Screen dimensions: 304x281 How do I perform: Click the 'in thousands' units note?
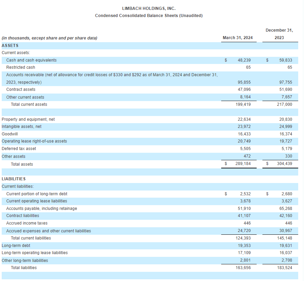click(49, 38)
